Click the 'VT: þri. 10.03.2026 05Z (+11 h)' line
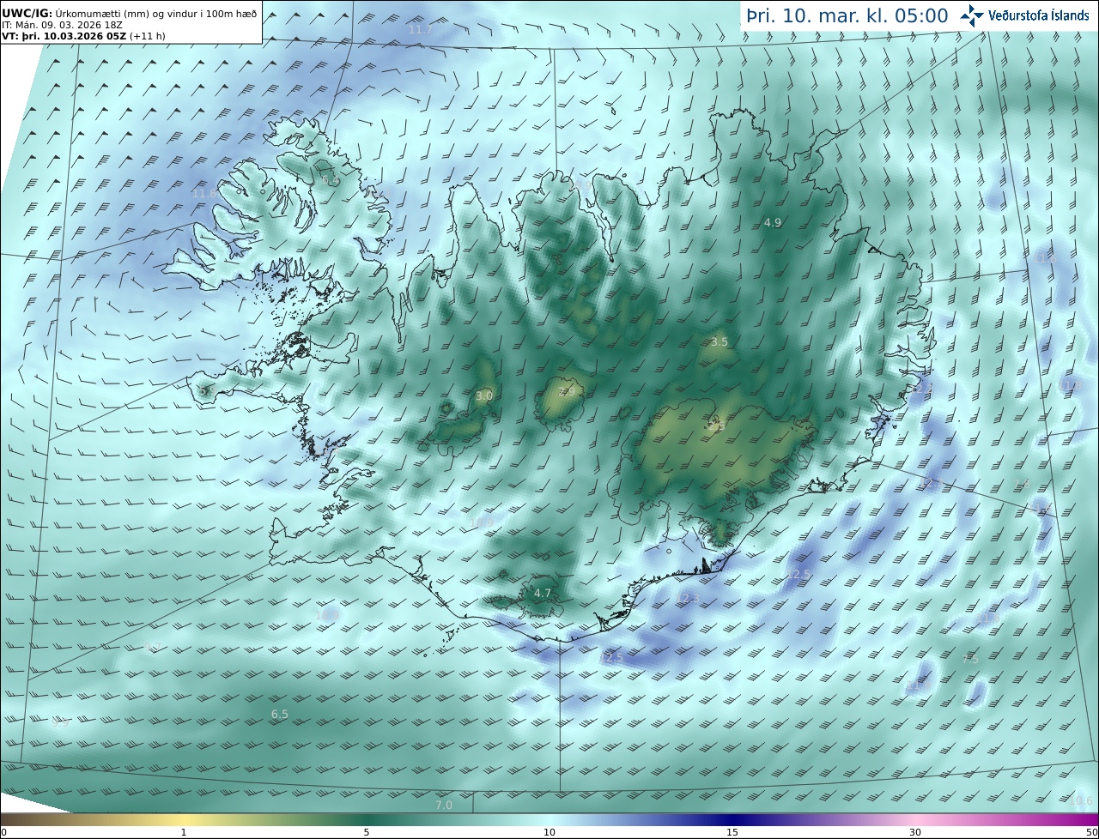 point(83,37)
